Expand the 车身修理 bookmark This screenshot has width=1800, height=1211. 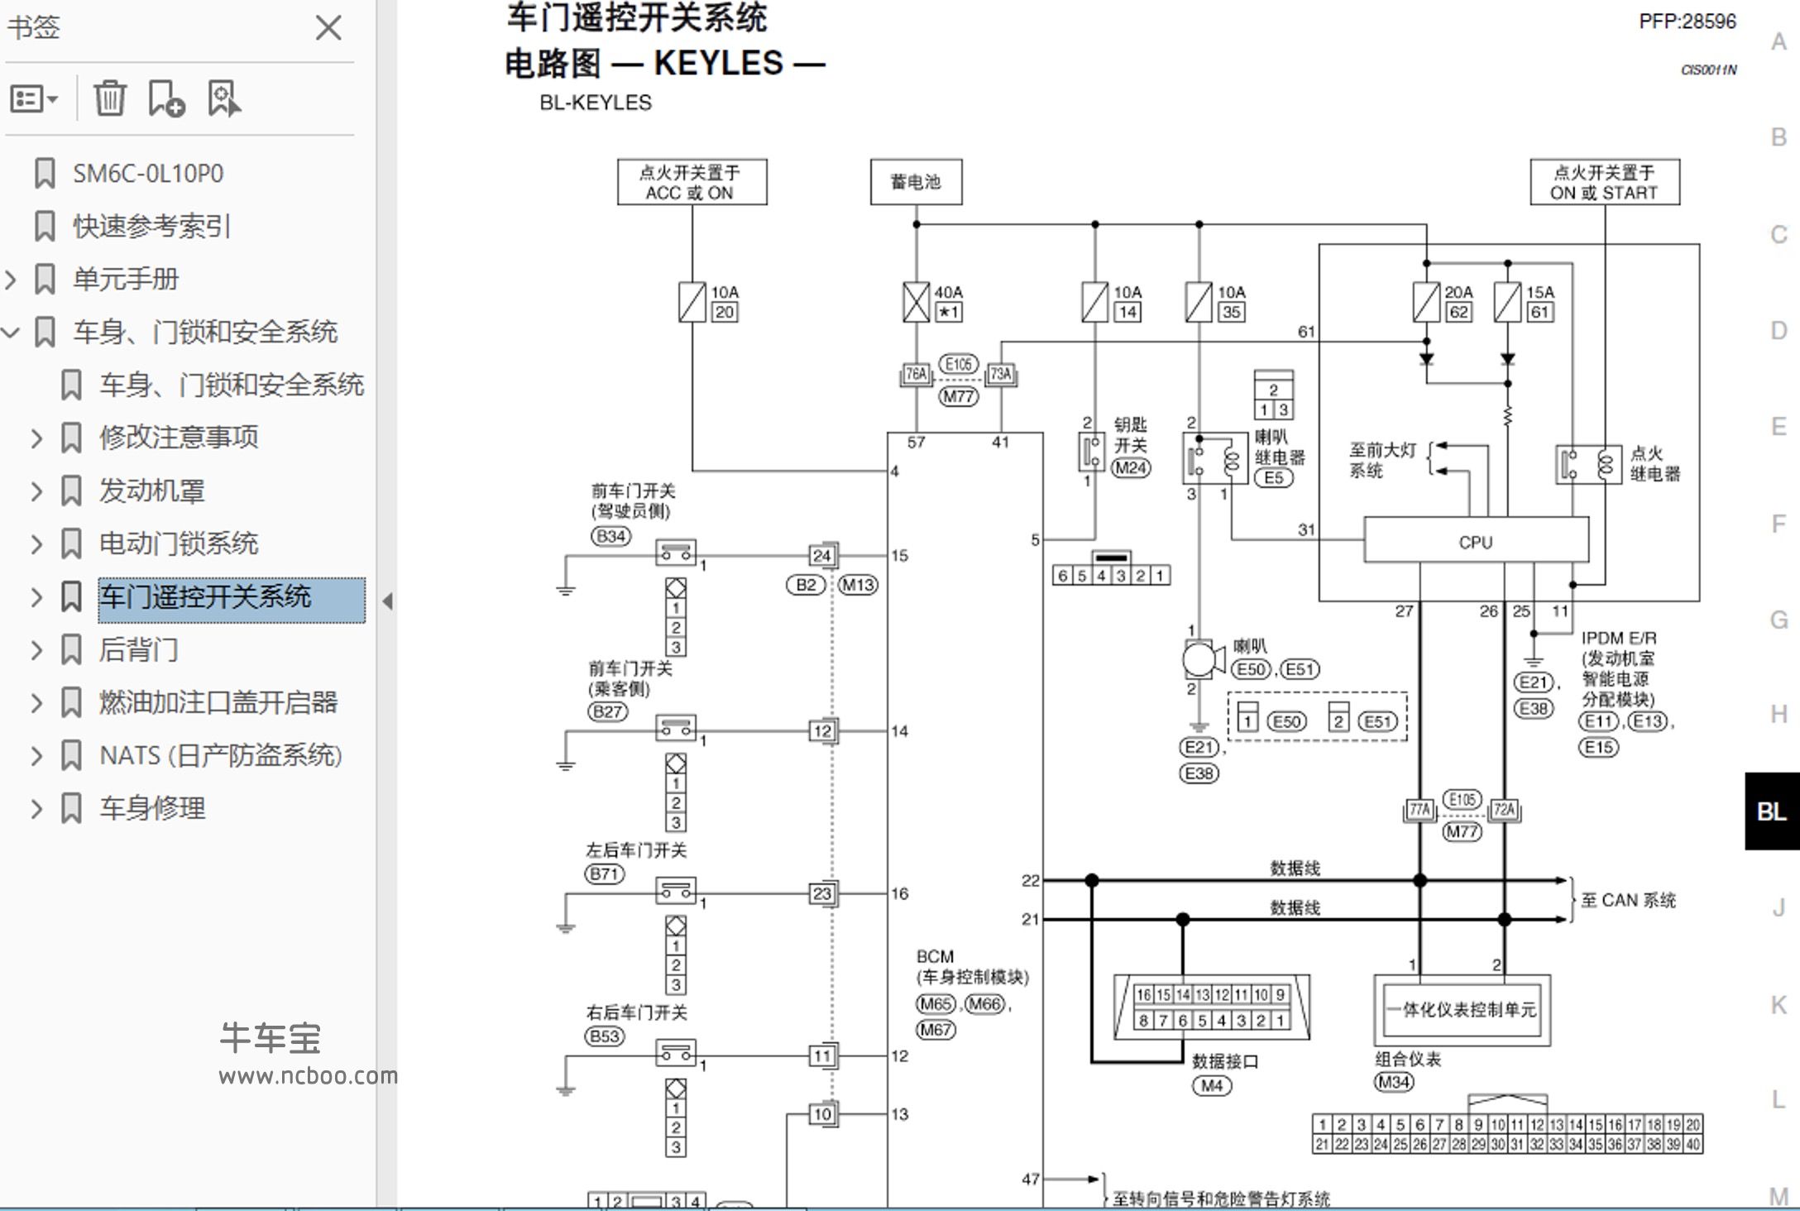click(x=36, y=809)
